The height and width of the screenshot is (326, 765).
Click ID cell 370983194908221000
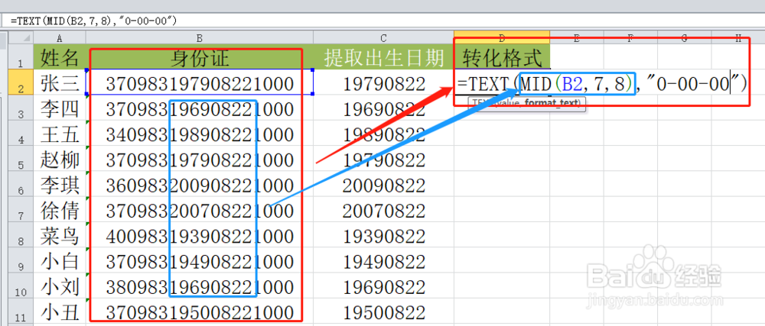[200, 260]
